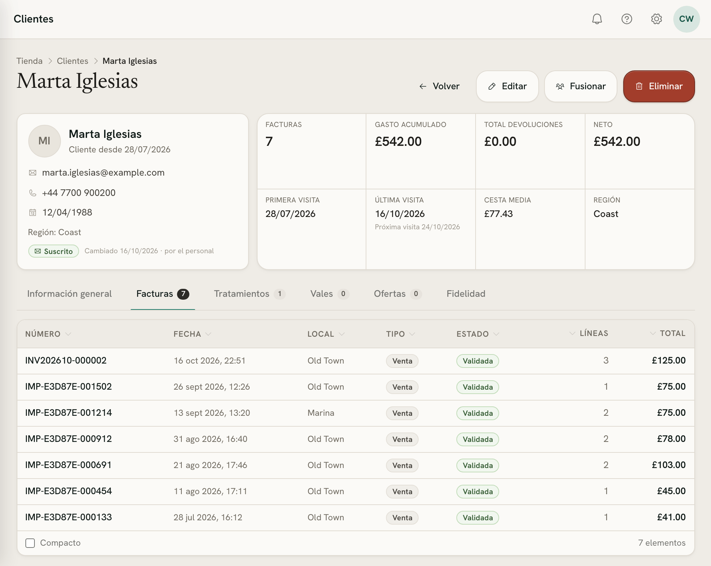
Task: Switch to the Información general tab
Action: click(x=69, y=294)
